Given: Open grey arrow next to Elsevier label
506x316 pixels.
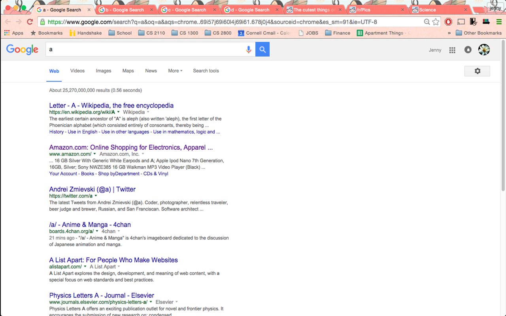Looking at the screenshot, I should point(177,302).
